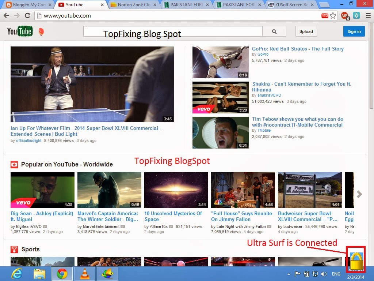Open the Marvel Entertainment channel name

(x=101, y=226)
